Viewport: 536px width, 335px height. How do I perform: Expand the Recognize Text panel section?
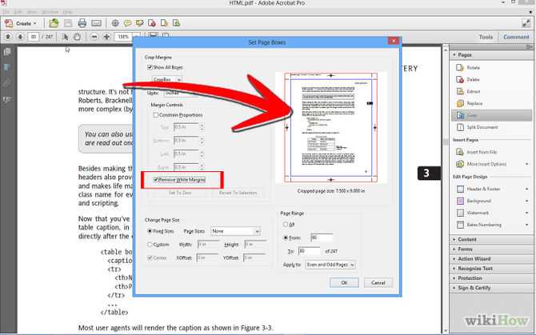tap(454, 269)
